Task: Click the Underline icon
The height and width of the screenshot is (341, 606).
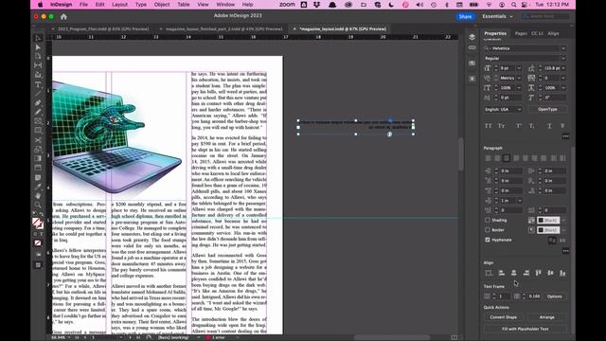Action: pyautogui.click(x=549, y=126)
